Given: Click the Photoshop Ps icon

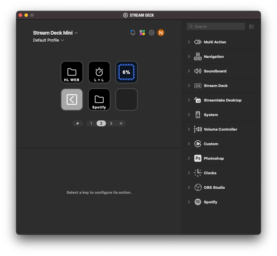Looking at the screenshot, I should click(198, 158).
